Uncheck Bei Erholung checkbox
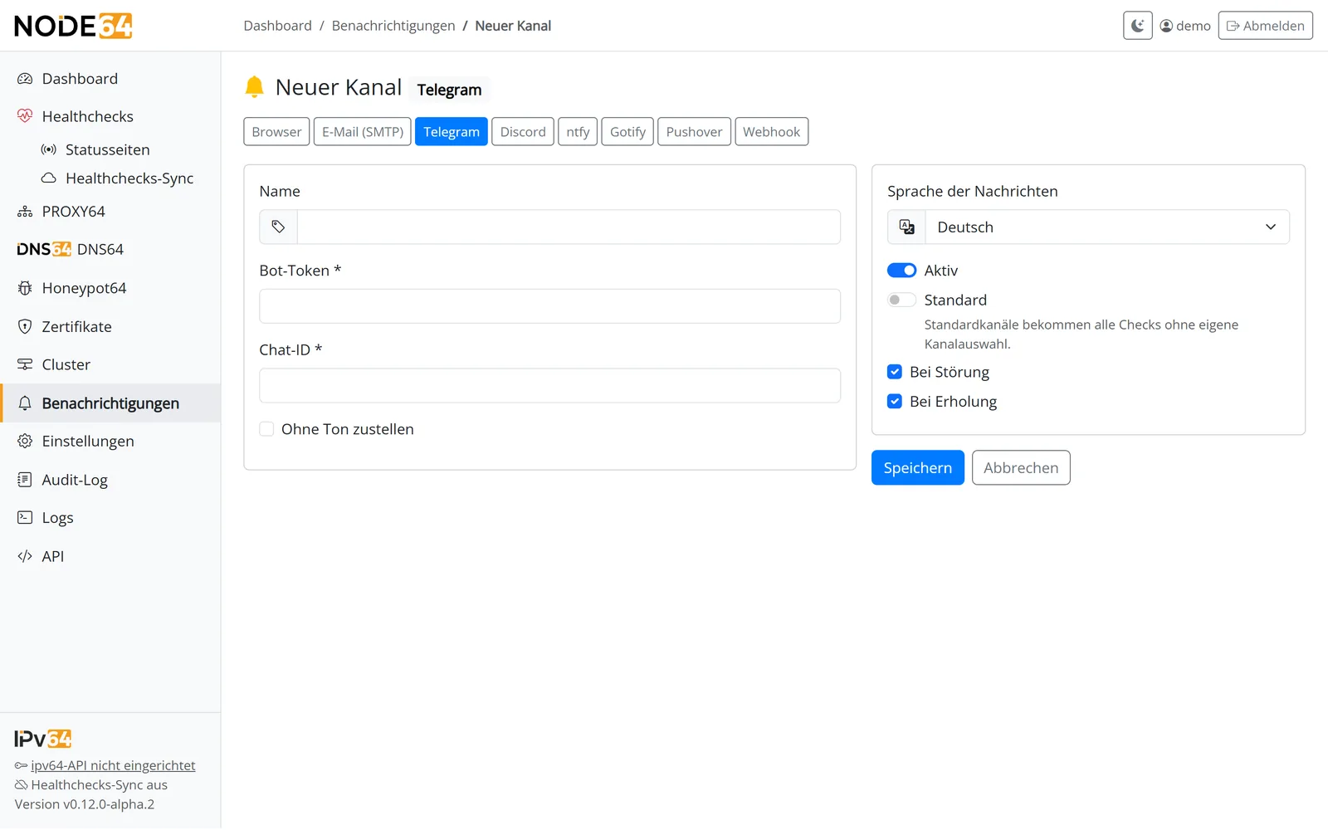Viewport: 1328px width, 830px height. point(895,401)
